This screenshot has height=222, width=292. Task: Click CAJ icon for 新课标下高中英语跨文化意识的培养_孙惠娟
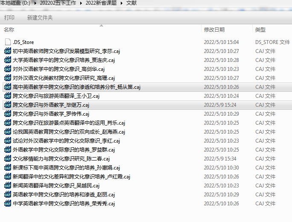pyautogui.click(x=8, y=168)
